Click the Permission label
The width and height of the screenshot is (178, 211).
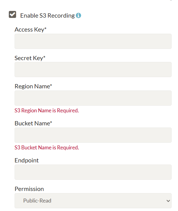point(29,189)
